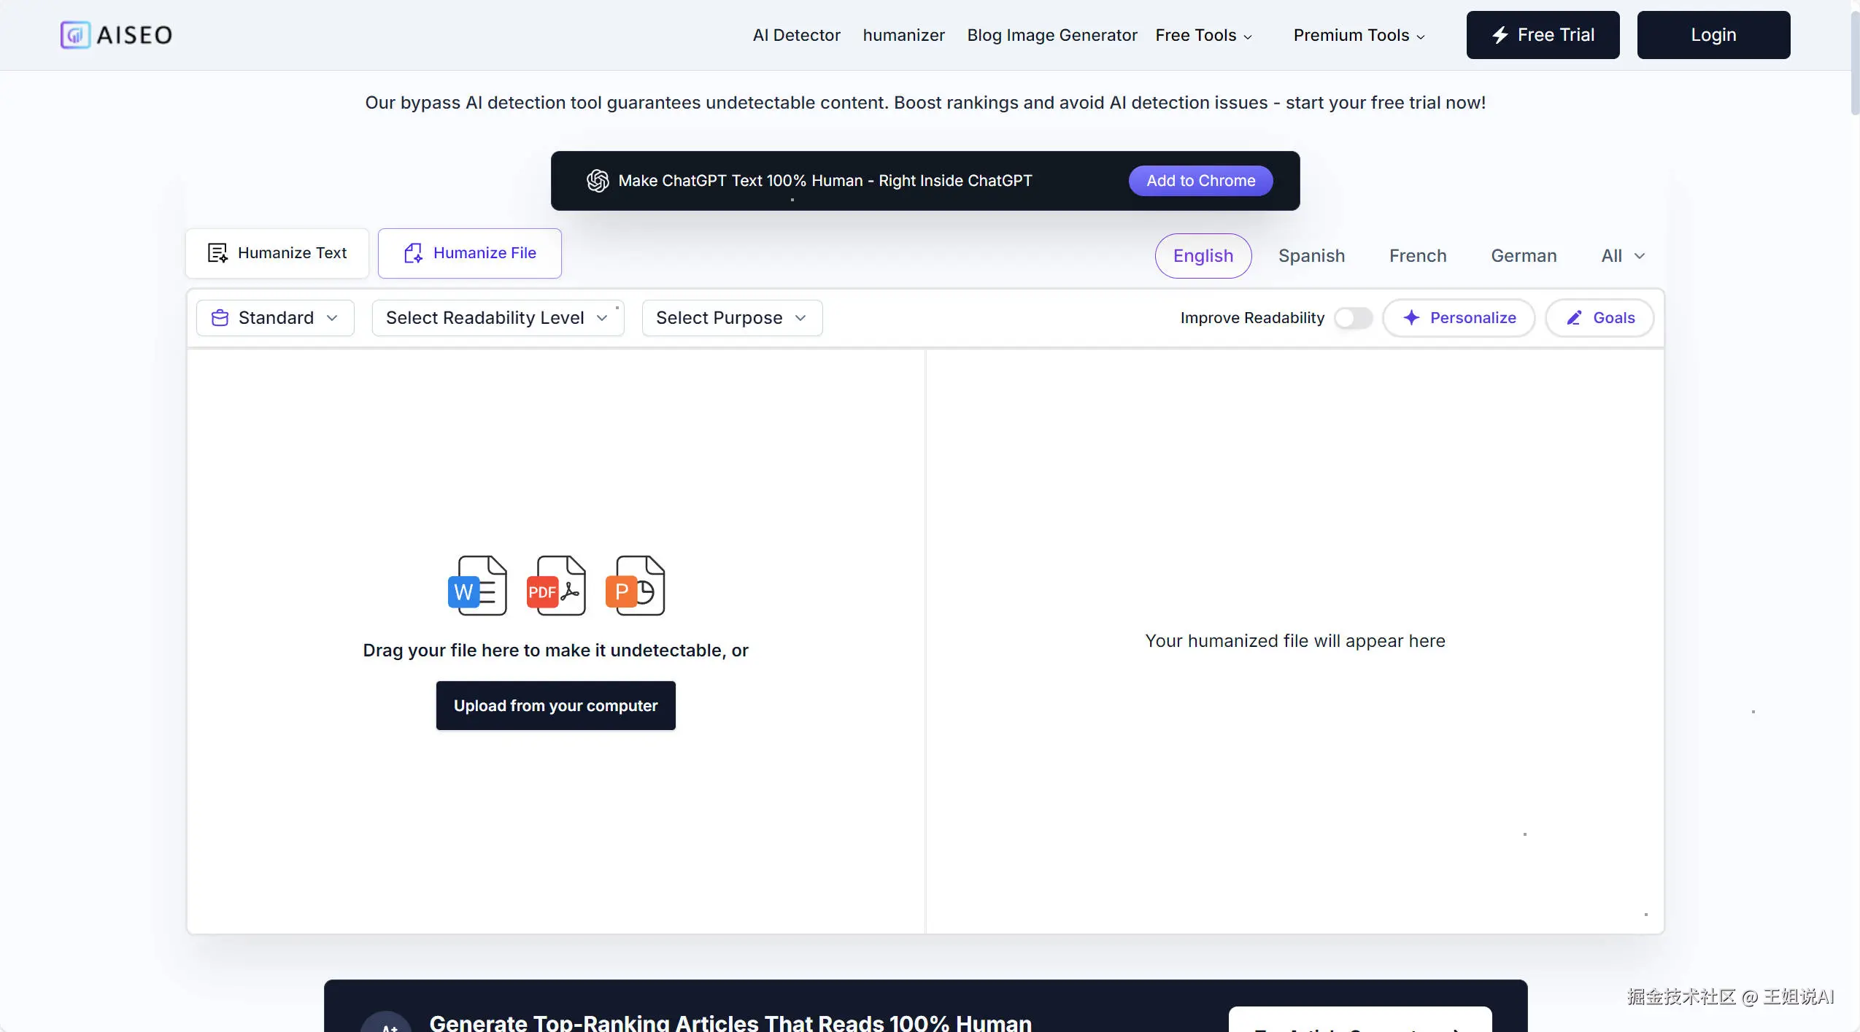Click the Personalize sparkle icon
1860x1032 pixels.
1411,318
